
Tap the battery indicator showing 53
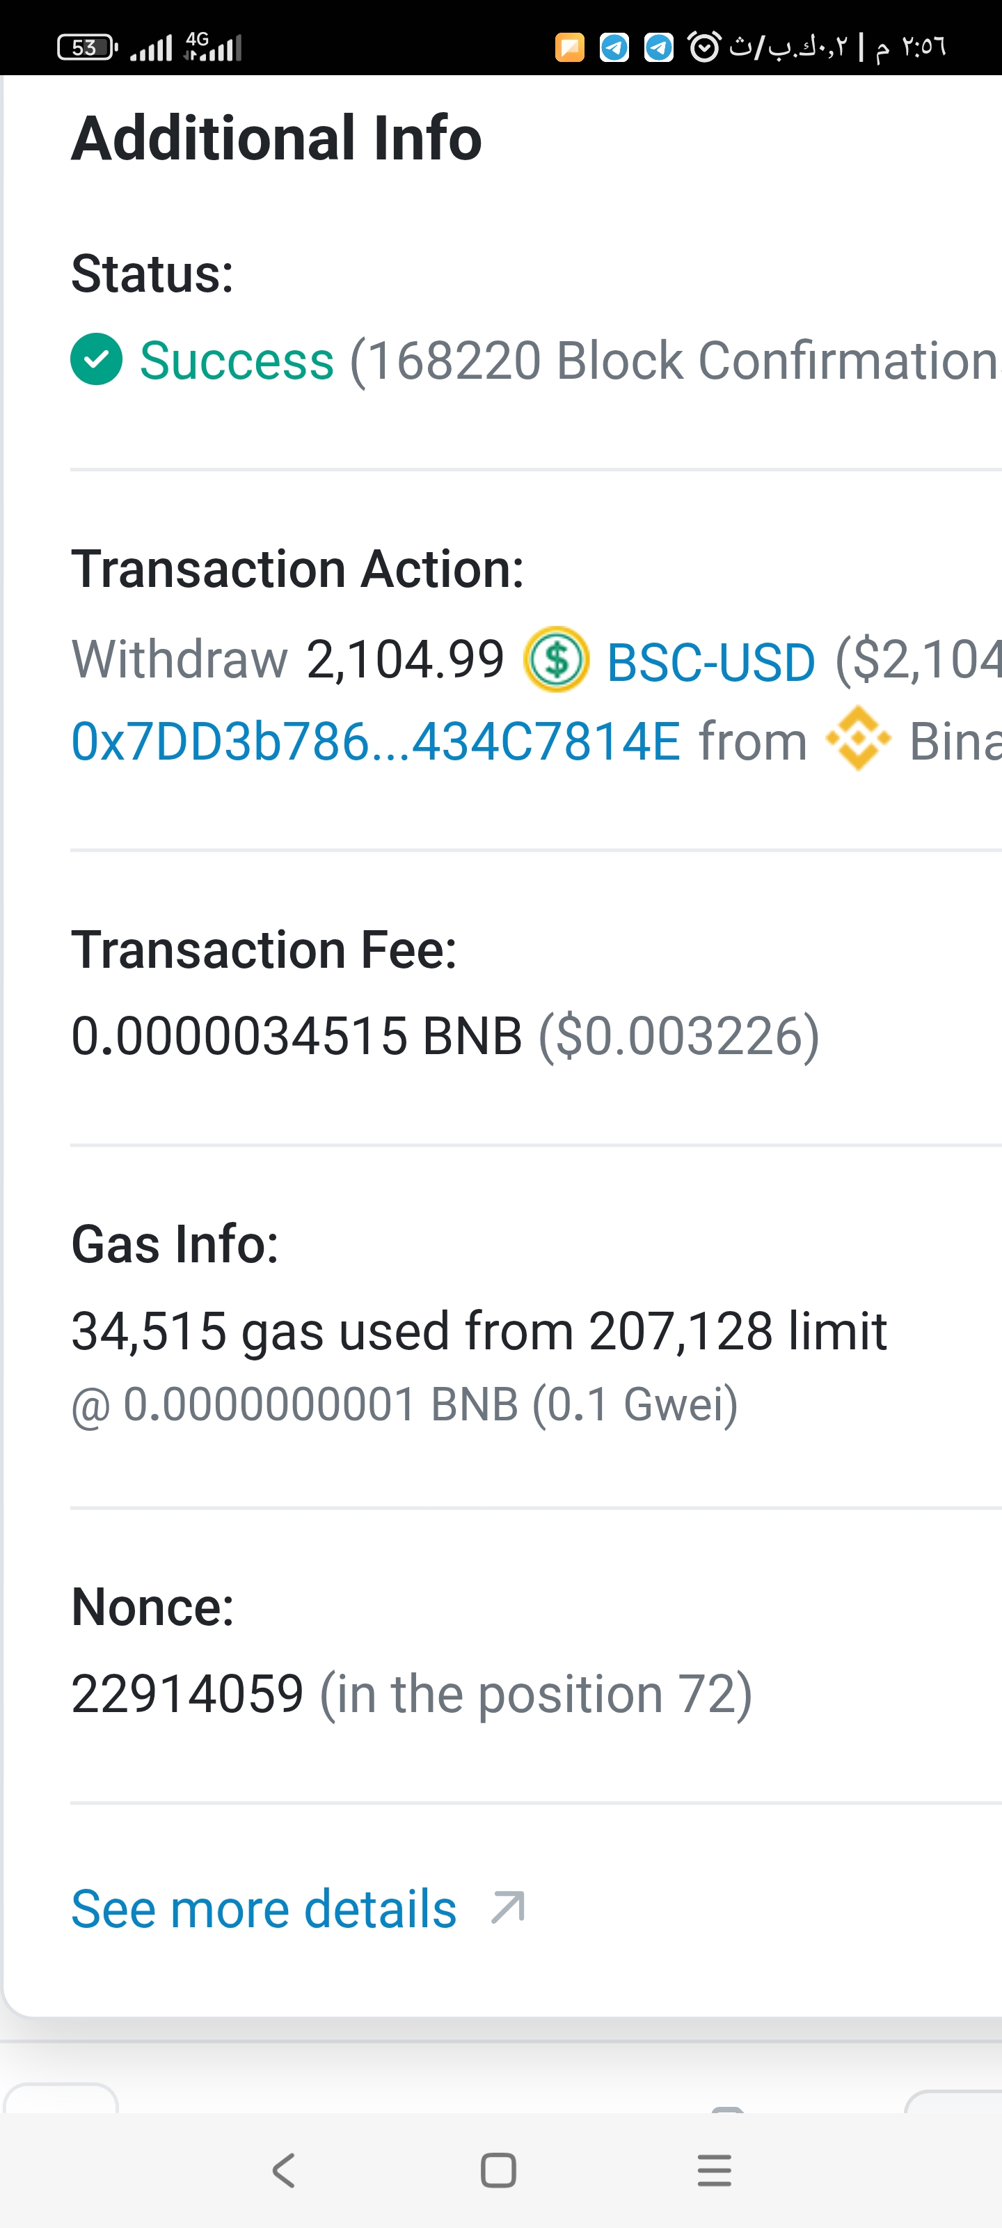(x=86, y=47)
